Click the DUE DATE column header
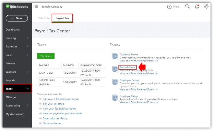This screenshot has height=131, width=214. coord(68,65)
